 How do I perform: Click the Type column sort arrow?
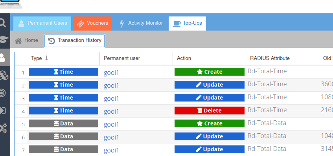[x=46, y=58]
